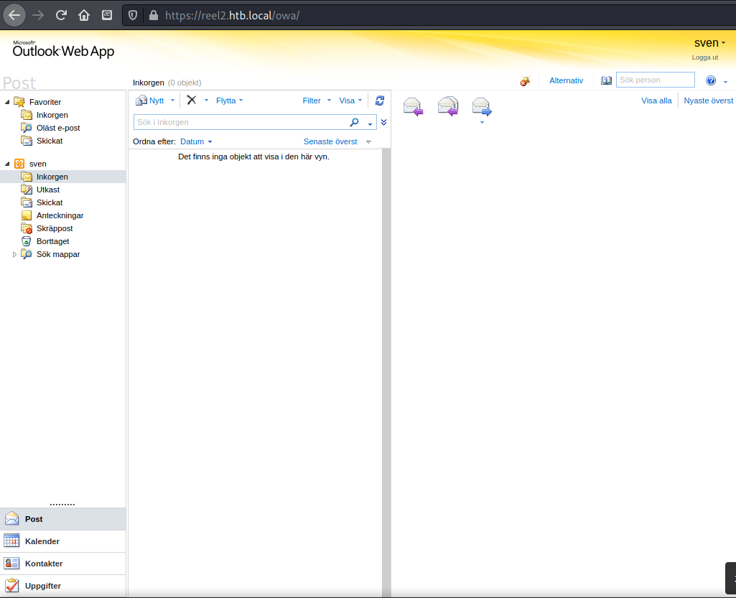
Task: Open the Filter dropdown
Action: tap(317, 101)
